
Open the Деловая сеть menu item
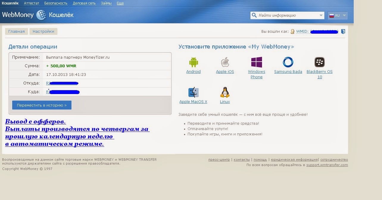click(84, 3)
